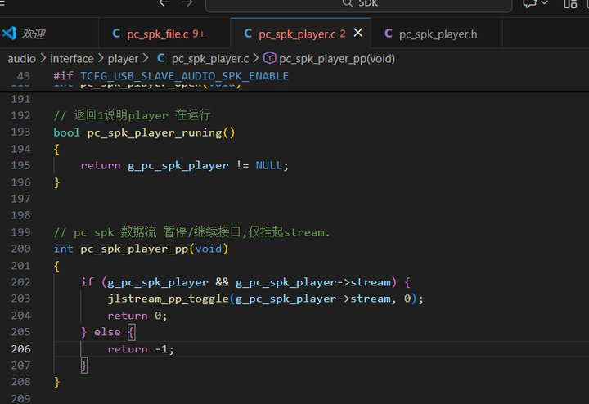Click pc_spk_player_pp(void) breadcrumb symbol
Image resolution: width=589 pixels, height=404 pixels.
click(337, 59)
